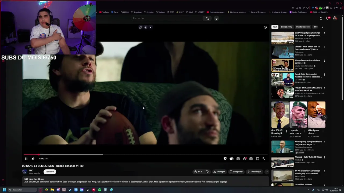Click the pop-out icon above the video
The image size is (344, 193).
tap(145, 27)
